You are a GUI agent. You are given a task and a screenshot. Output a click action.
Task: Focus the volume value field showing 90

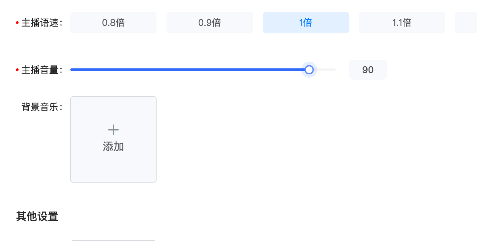point(368,70)
